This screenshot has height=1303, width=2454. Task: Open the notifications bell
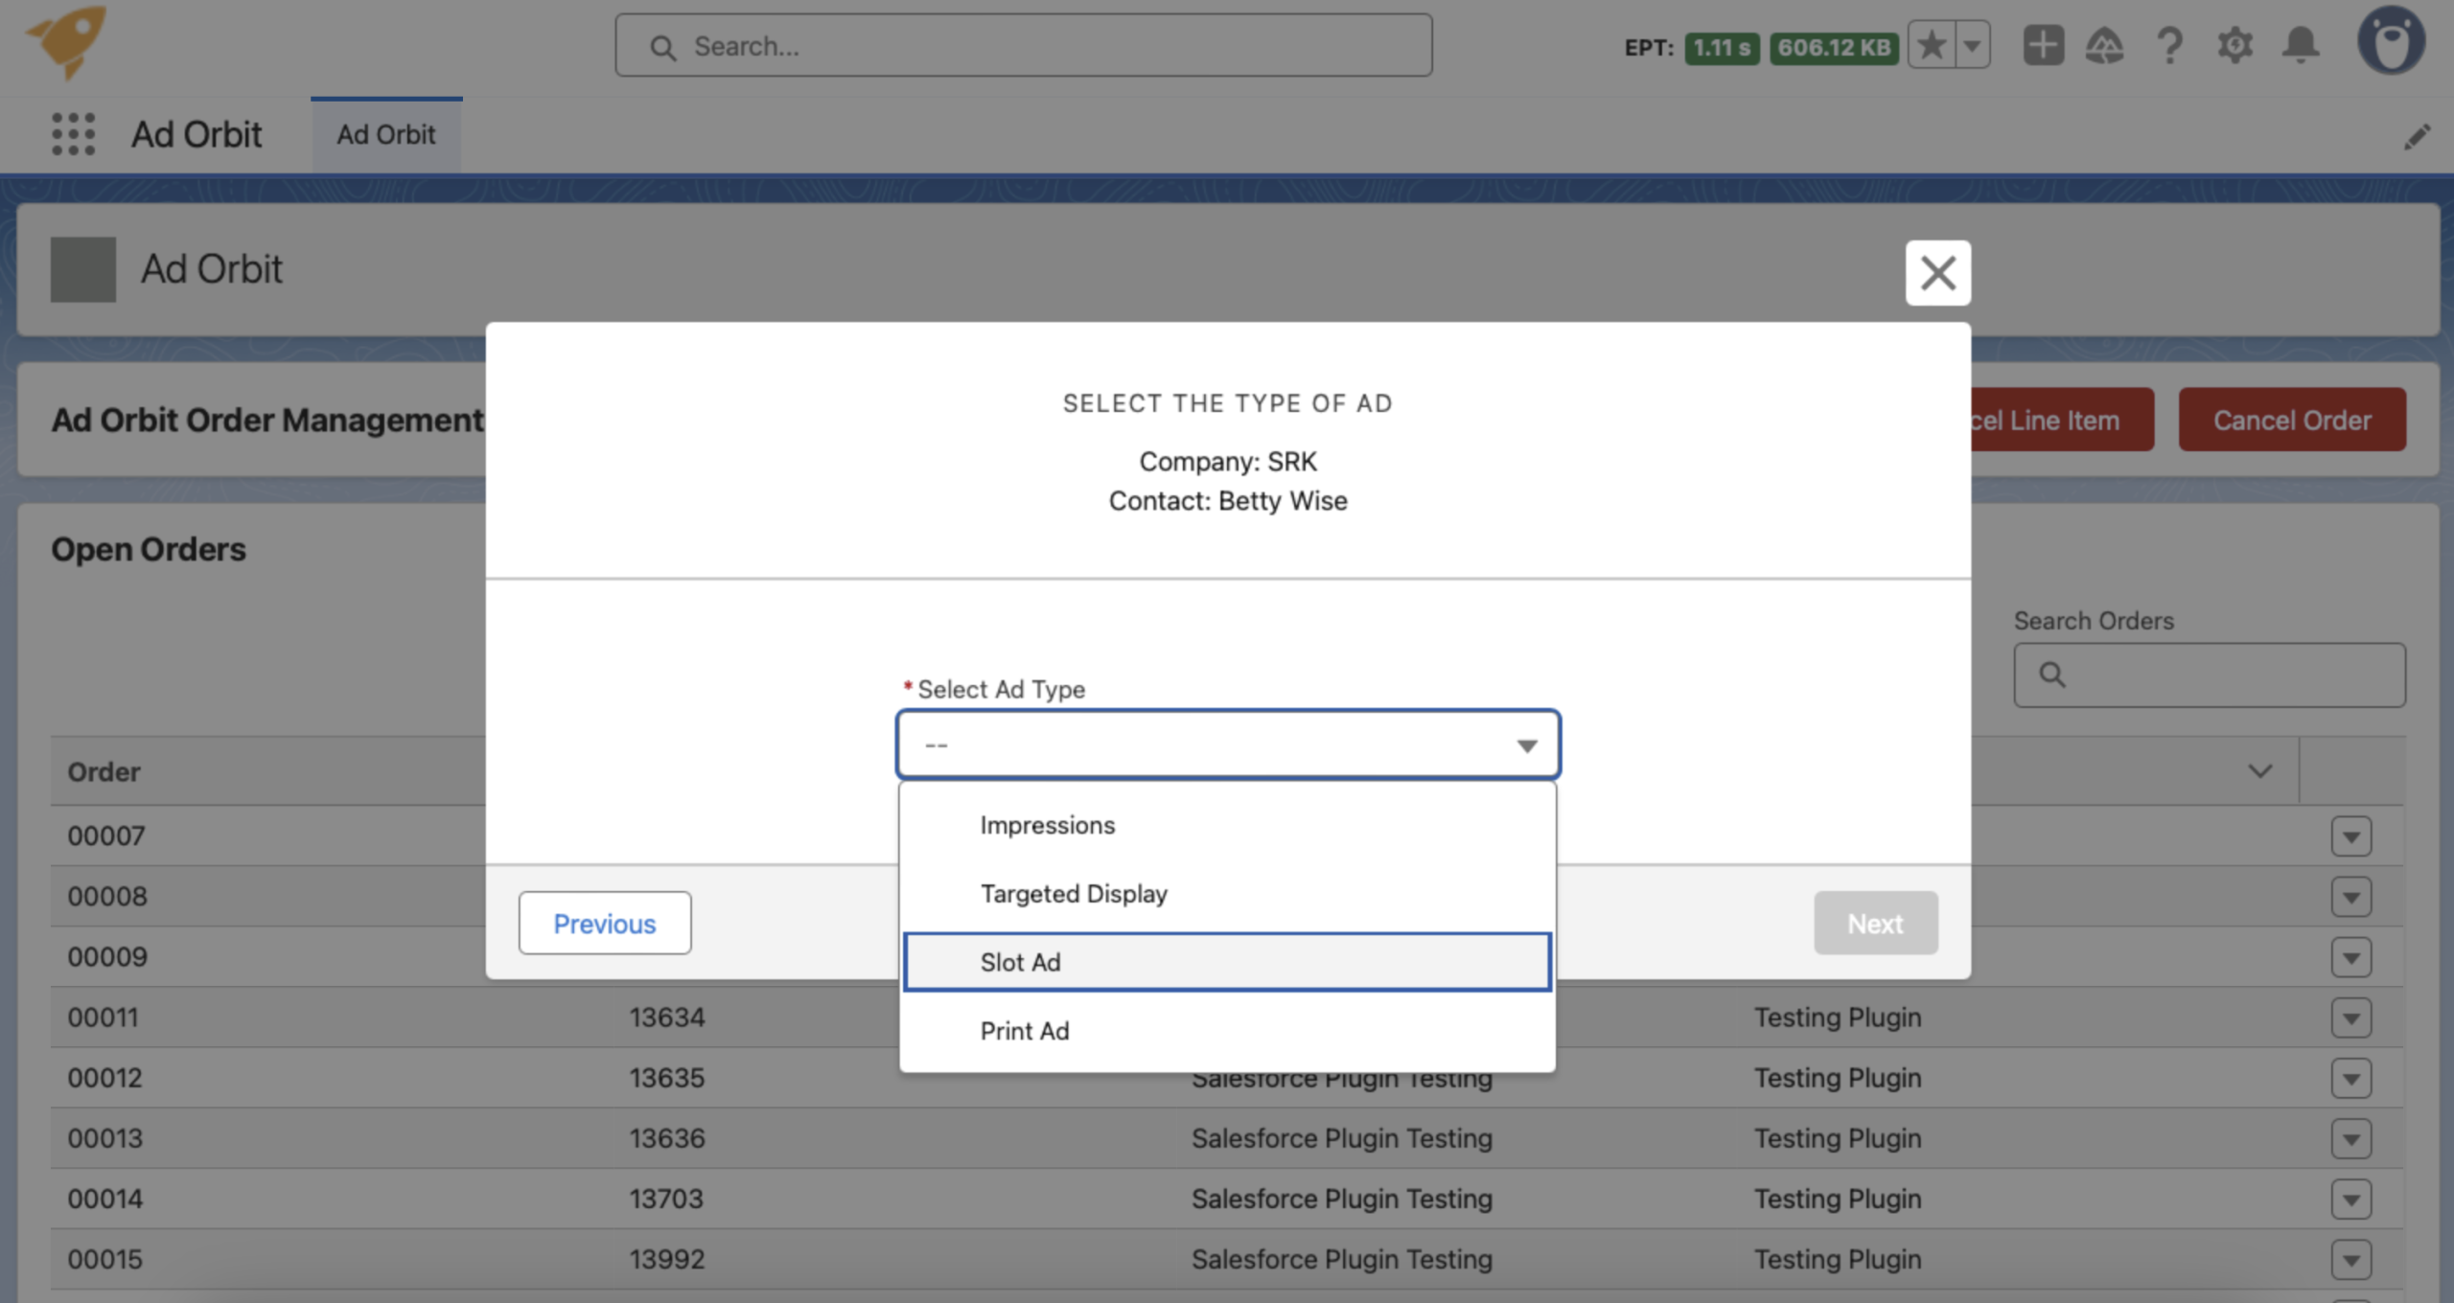pyautogui.click(x=2301, y=45)
